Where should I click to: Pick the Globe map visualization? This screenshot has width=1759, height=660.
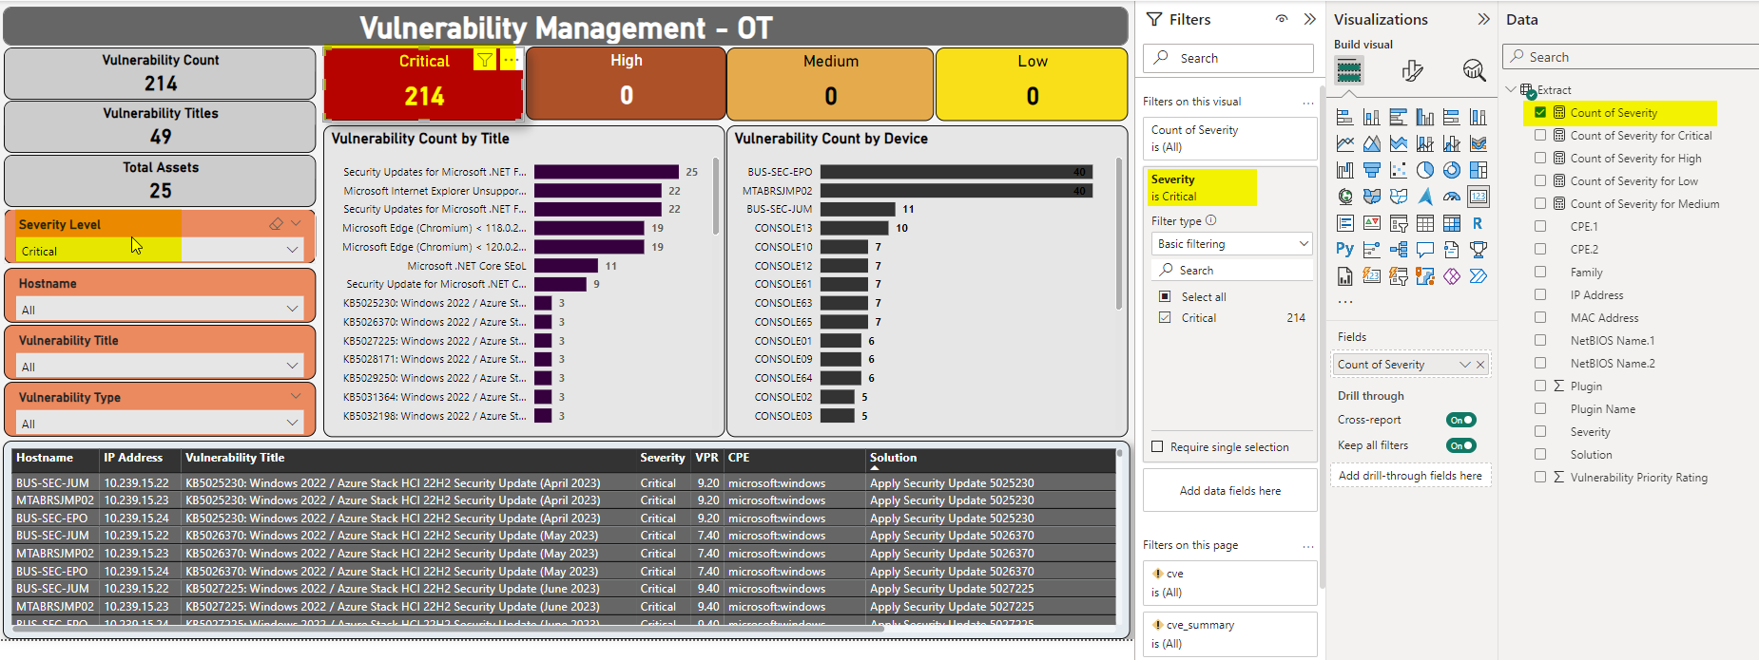point(1344,197)
